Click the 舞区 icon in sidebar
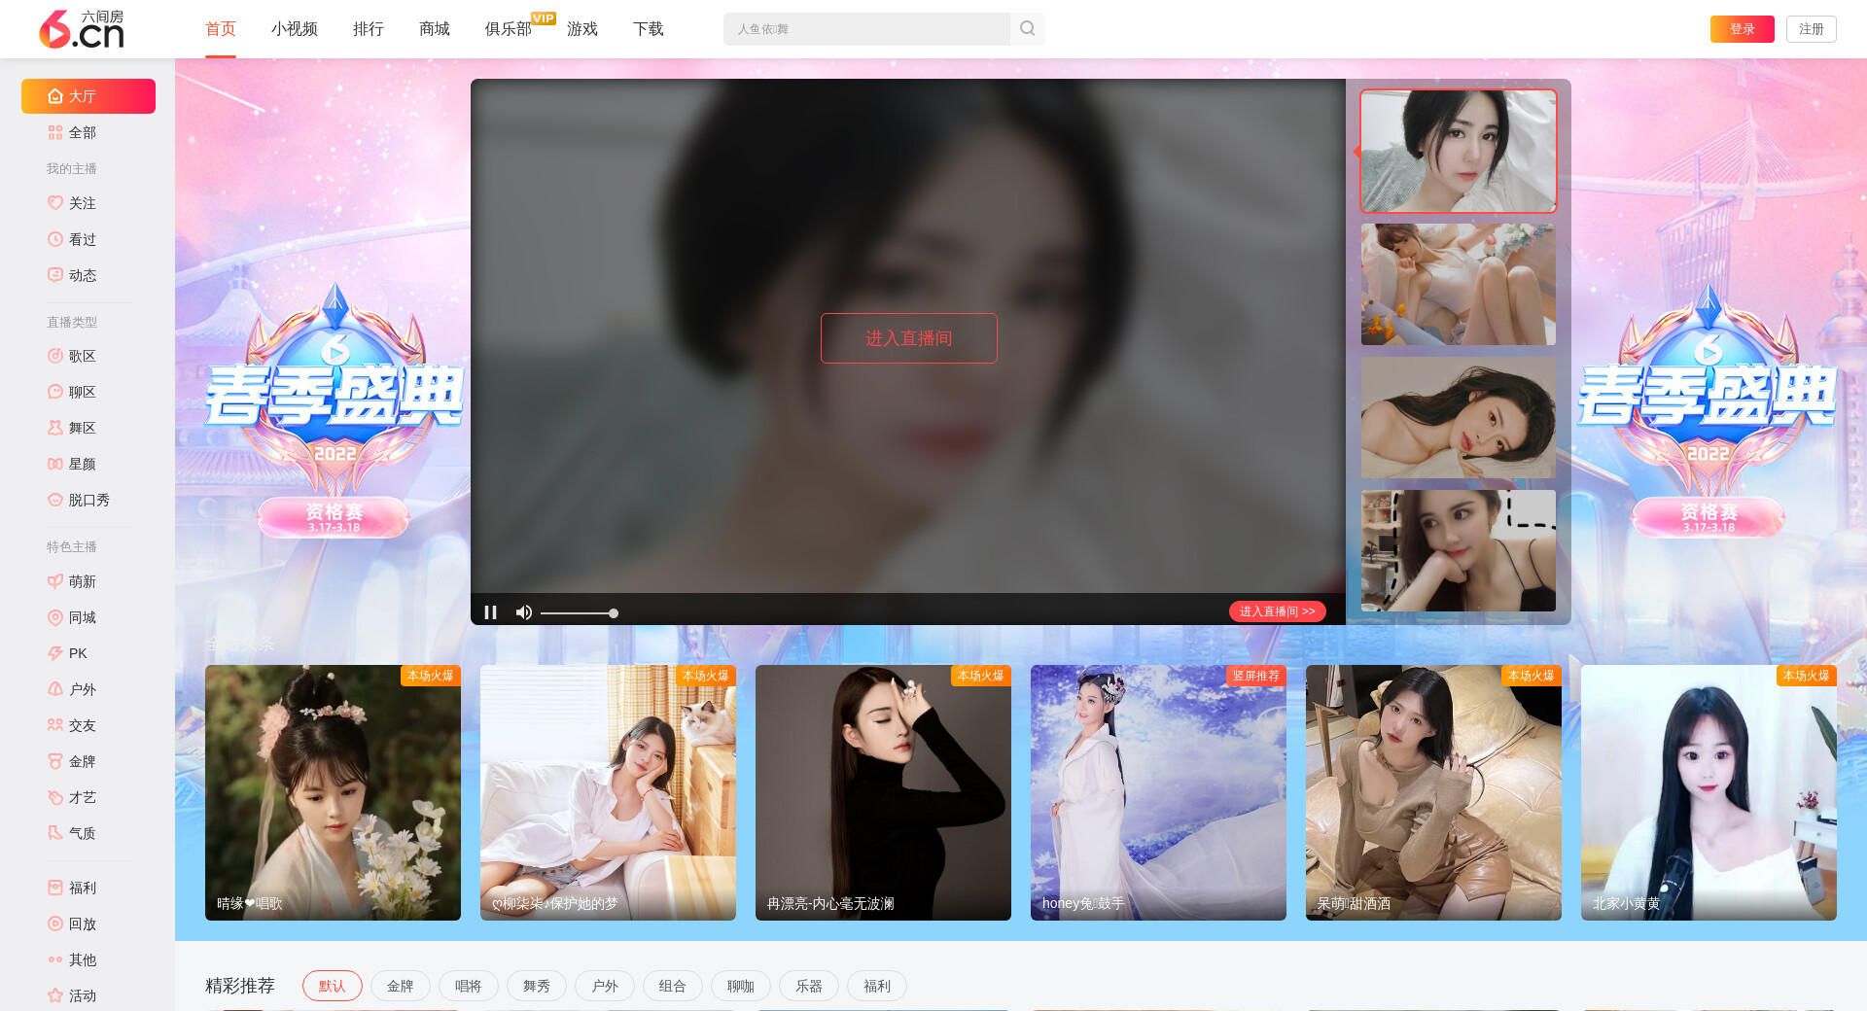This screenshot has width=1867, height=1011. 55,428
